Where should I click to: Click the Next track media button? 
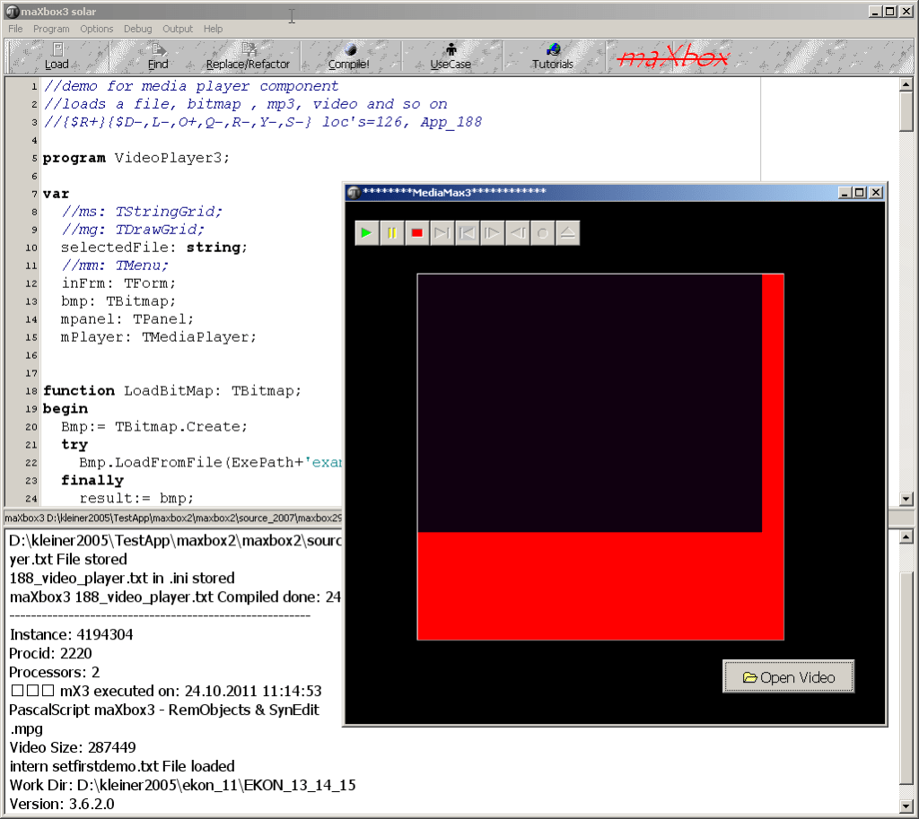tap(442, 233)
